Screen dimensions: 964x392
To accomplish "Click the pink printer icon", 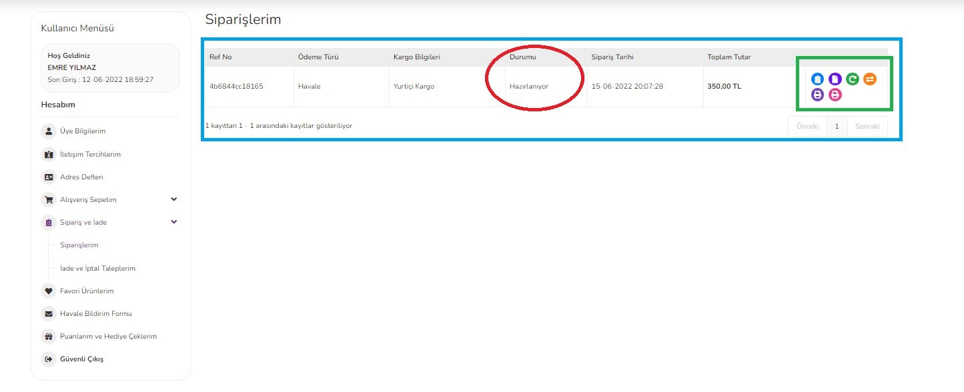I will coord(835,95).
